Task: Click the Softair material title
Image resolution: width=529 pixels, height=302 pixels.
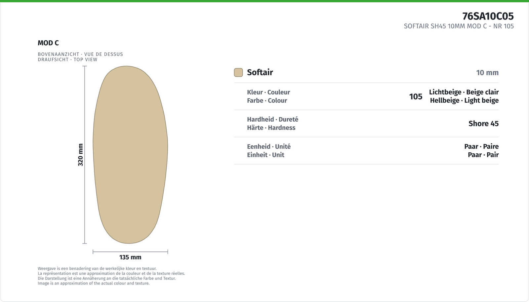Action: point(260,72)
